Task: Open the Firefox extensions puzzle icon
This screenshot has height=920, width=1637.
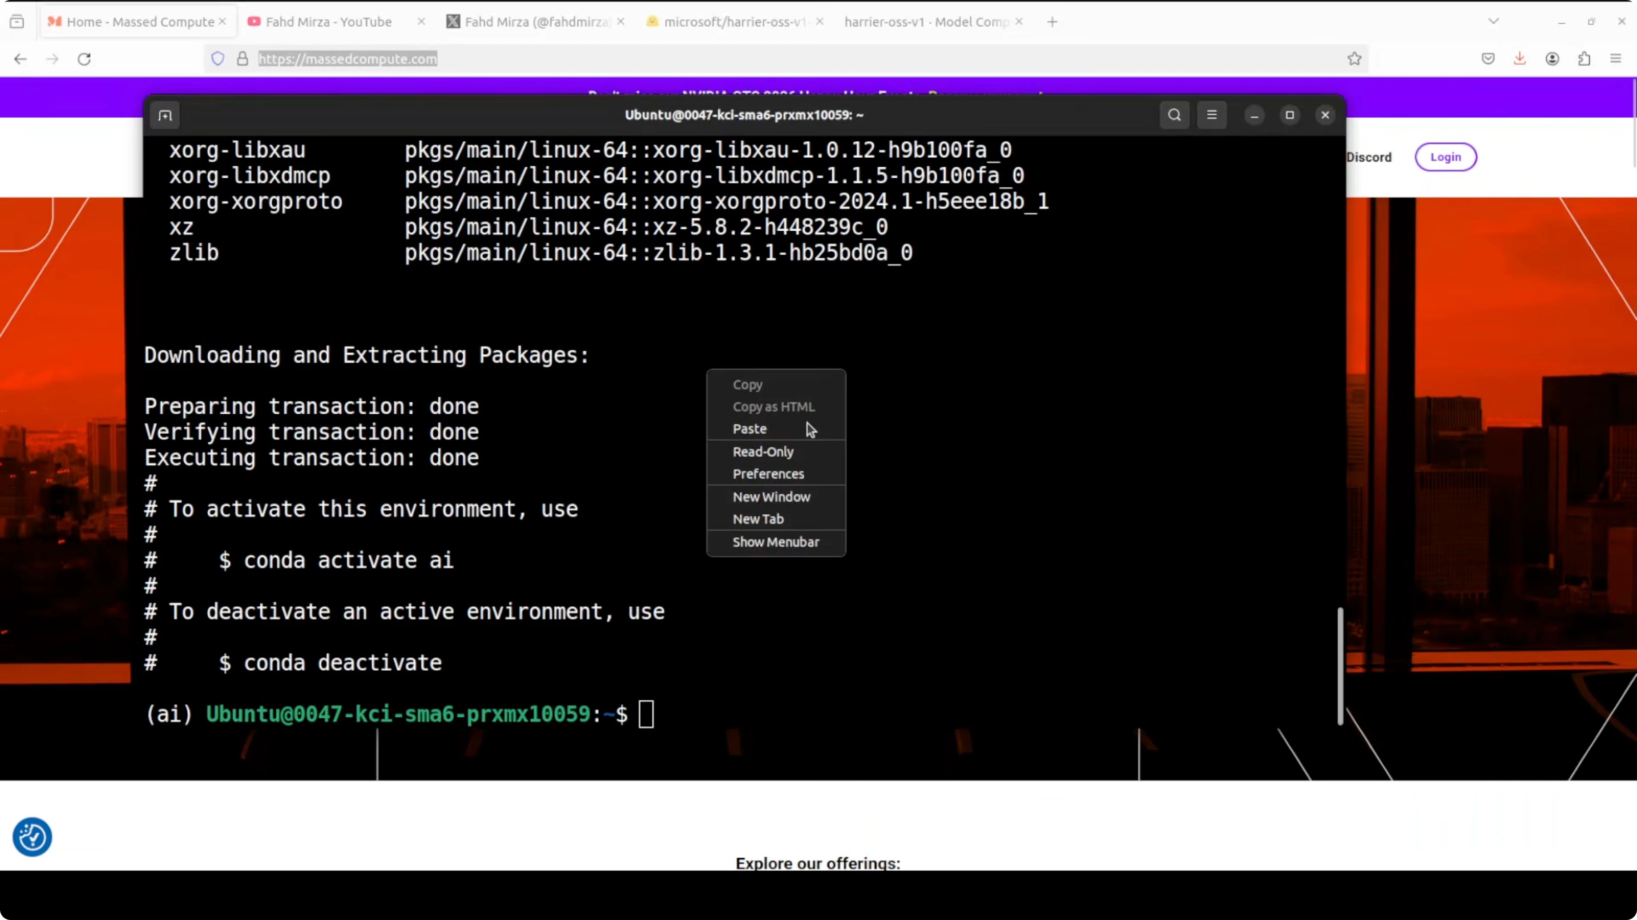Action: pyautogui.click(x=1584, y=59)
